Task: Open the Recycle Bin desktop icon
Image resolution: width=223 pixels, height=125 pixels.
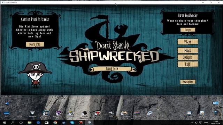Action: (x=215, y=114)
